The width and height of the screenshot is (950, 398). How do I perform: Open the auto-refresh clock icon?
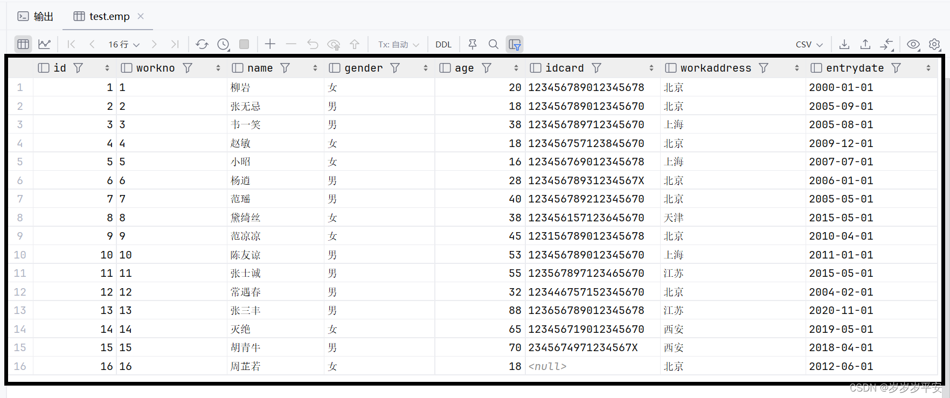[x=224, y=44]
